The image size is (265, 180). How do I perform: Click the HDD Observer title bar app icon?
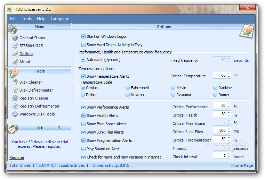click(10, 9)
